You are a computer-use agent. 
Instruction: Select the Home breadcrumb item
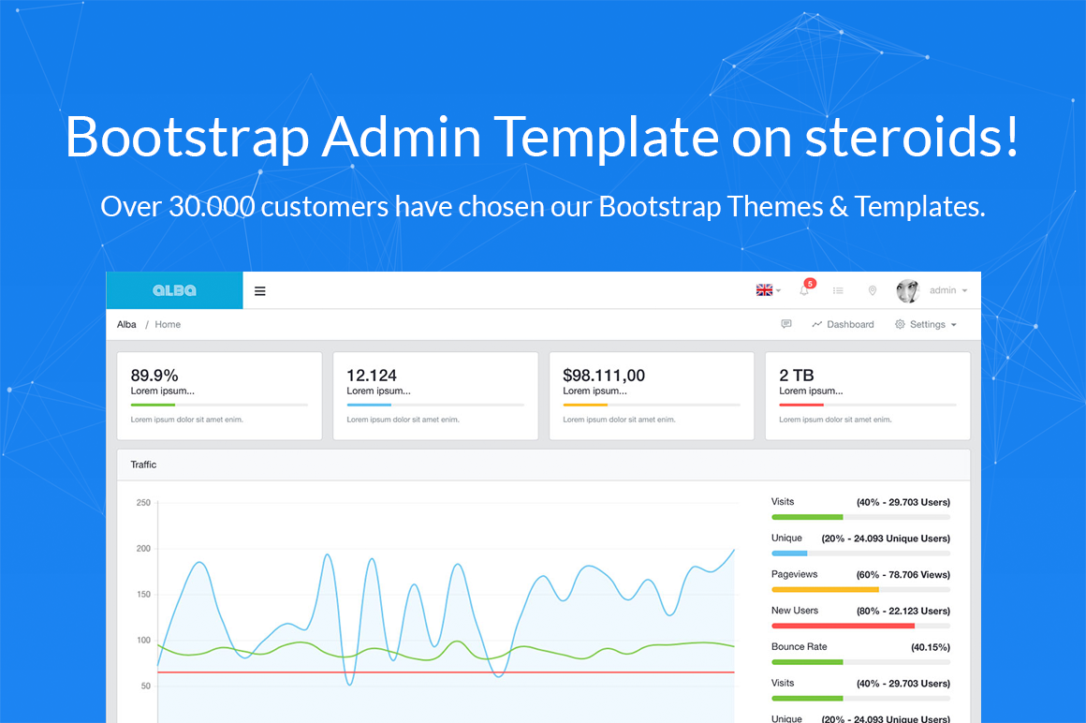(x=168, y=324)
